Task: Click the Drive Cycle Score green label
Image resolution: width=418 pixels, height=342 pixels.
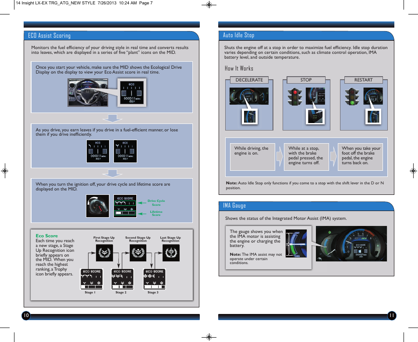Action: pyautogui.click(x=156, y=203)
